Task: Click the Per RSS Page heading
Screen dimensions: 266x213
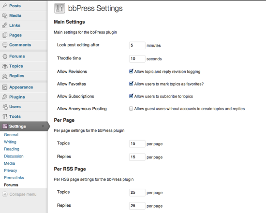Action: coord(70,169)
